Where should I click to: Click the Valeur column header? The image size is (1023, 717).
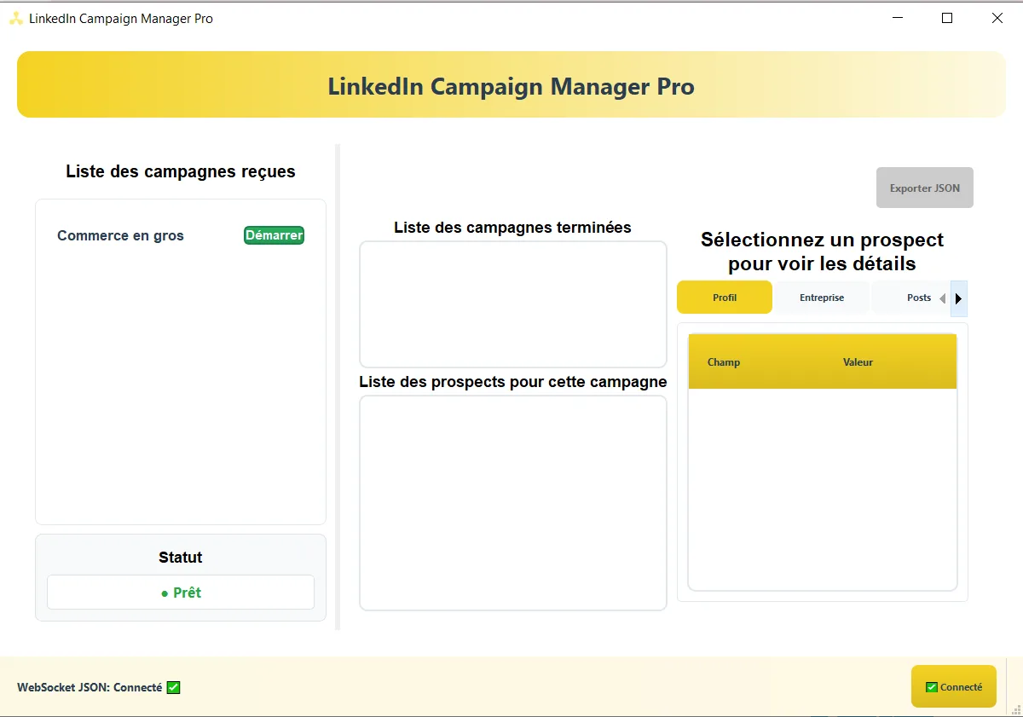[x=858, y=362]
